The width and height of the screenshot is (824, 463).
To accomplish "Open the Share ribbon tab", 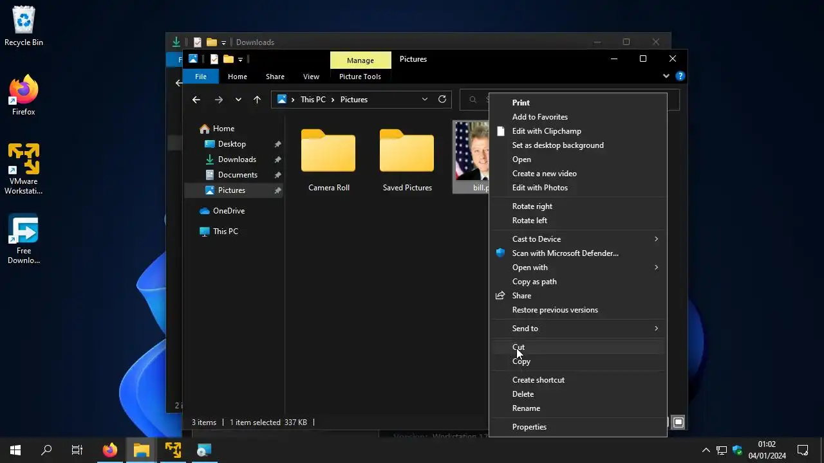I will tap(275, 77).
